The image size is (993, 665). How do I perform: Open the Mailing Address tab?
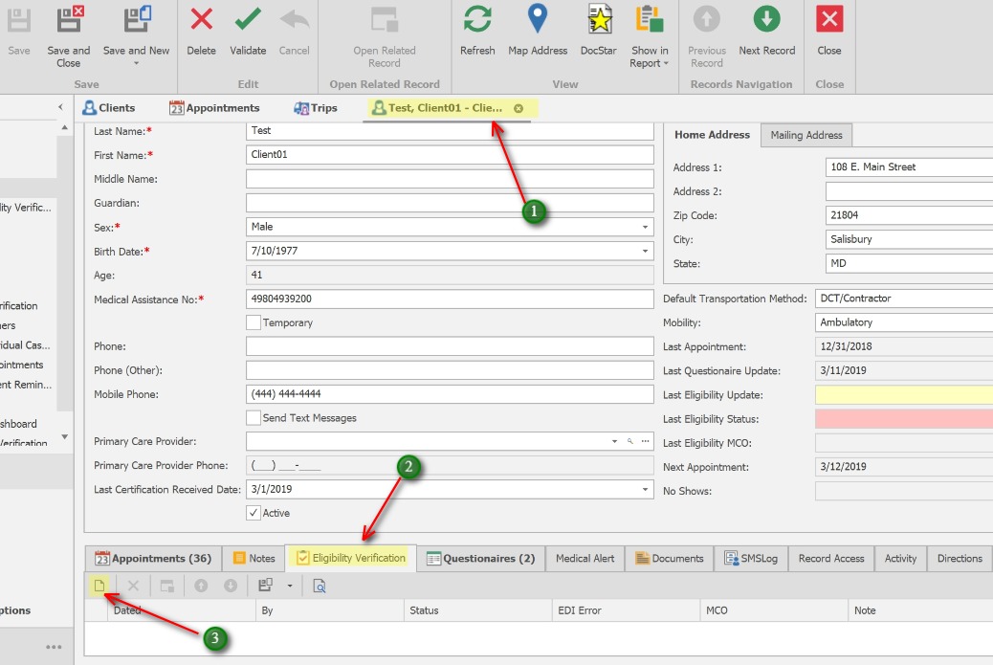tap(808, 134)
